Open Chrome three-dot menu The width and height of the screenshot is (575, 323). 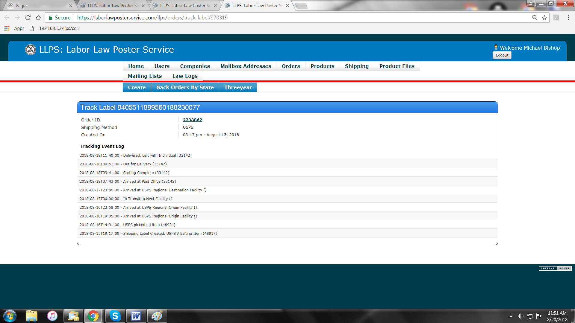pos(568,18)
